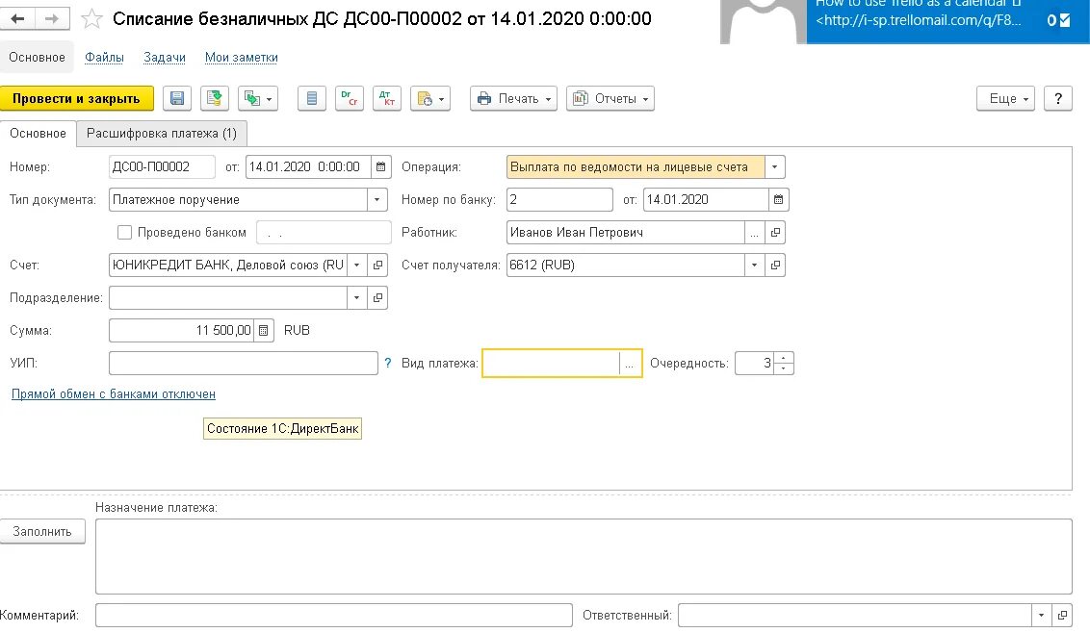Image resolution: width=1090 pixels, height=633 pixels.
Task: Go forward with the right arrow button
Action: [x=52, y=19]
